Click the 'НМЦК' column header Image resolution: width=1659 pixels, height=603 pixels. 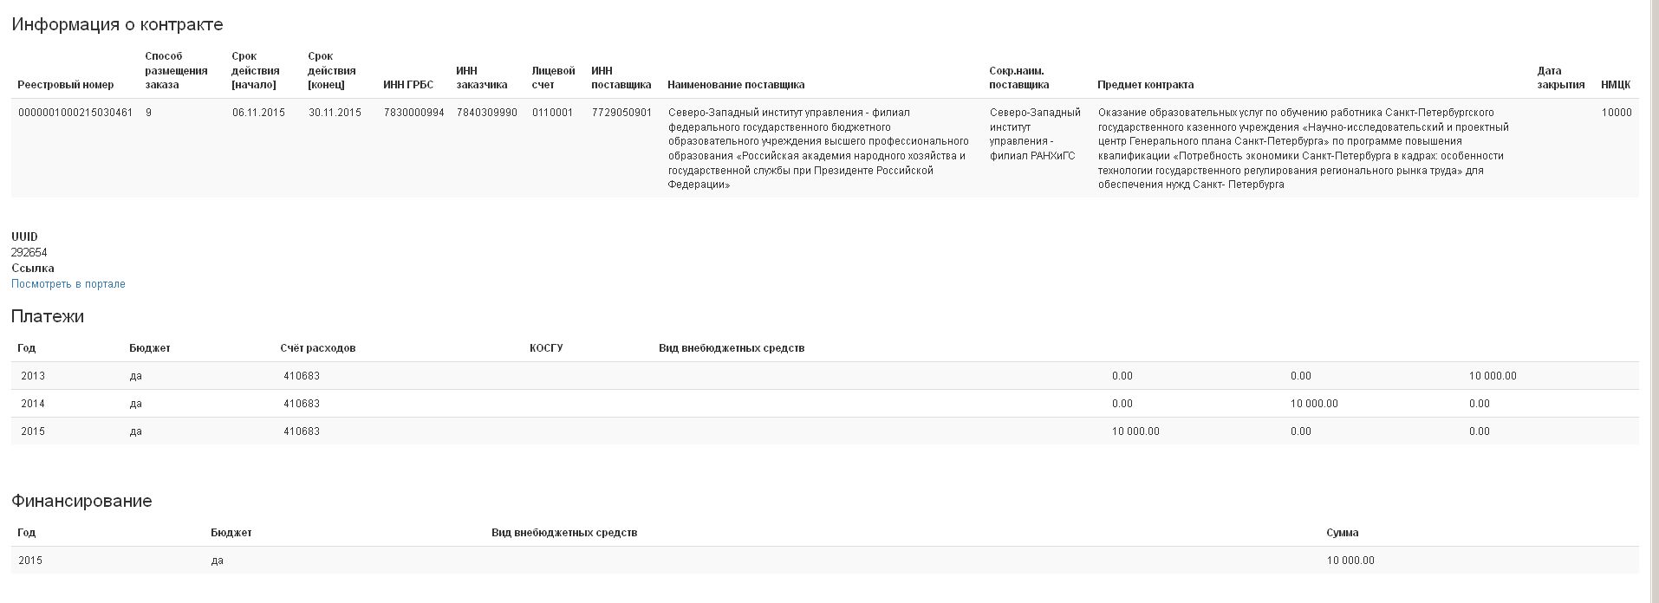click(1616, 85)
